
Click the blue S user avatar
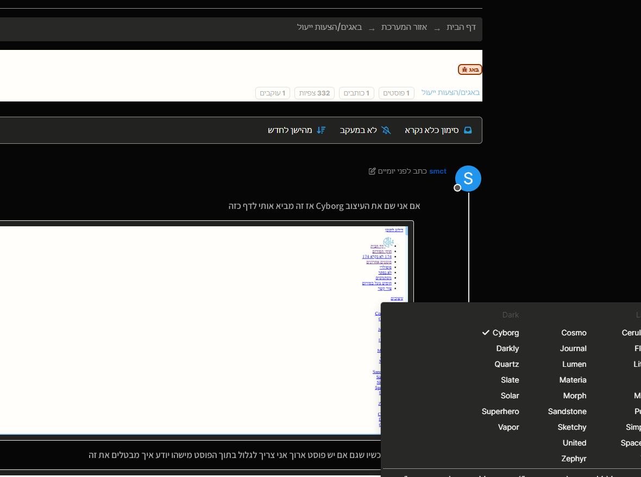pos(468,178)
